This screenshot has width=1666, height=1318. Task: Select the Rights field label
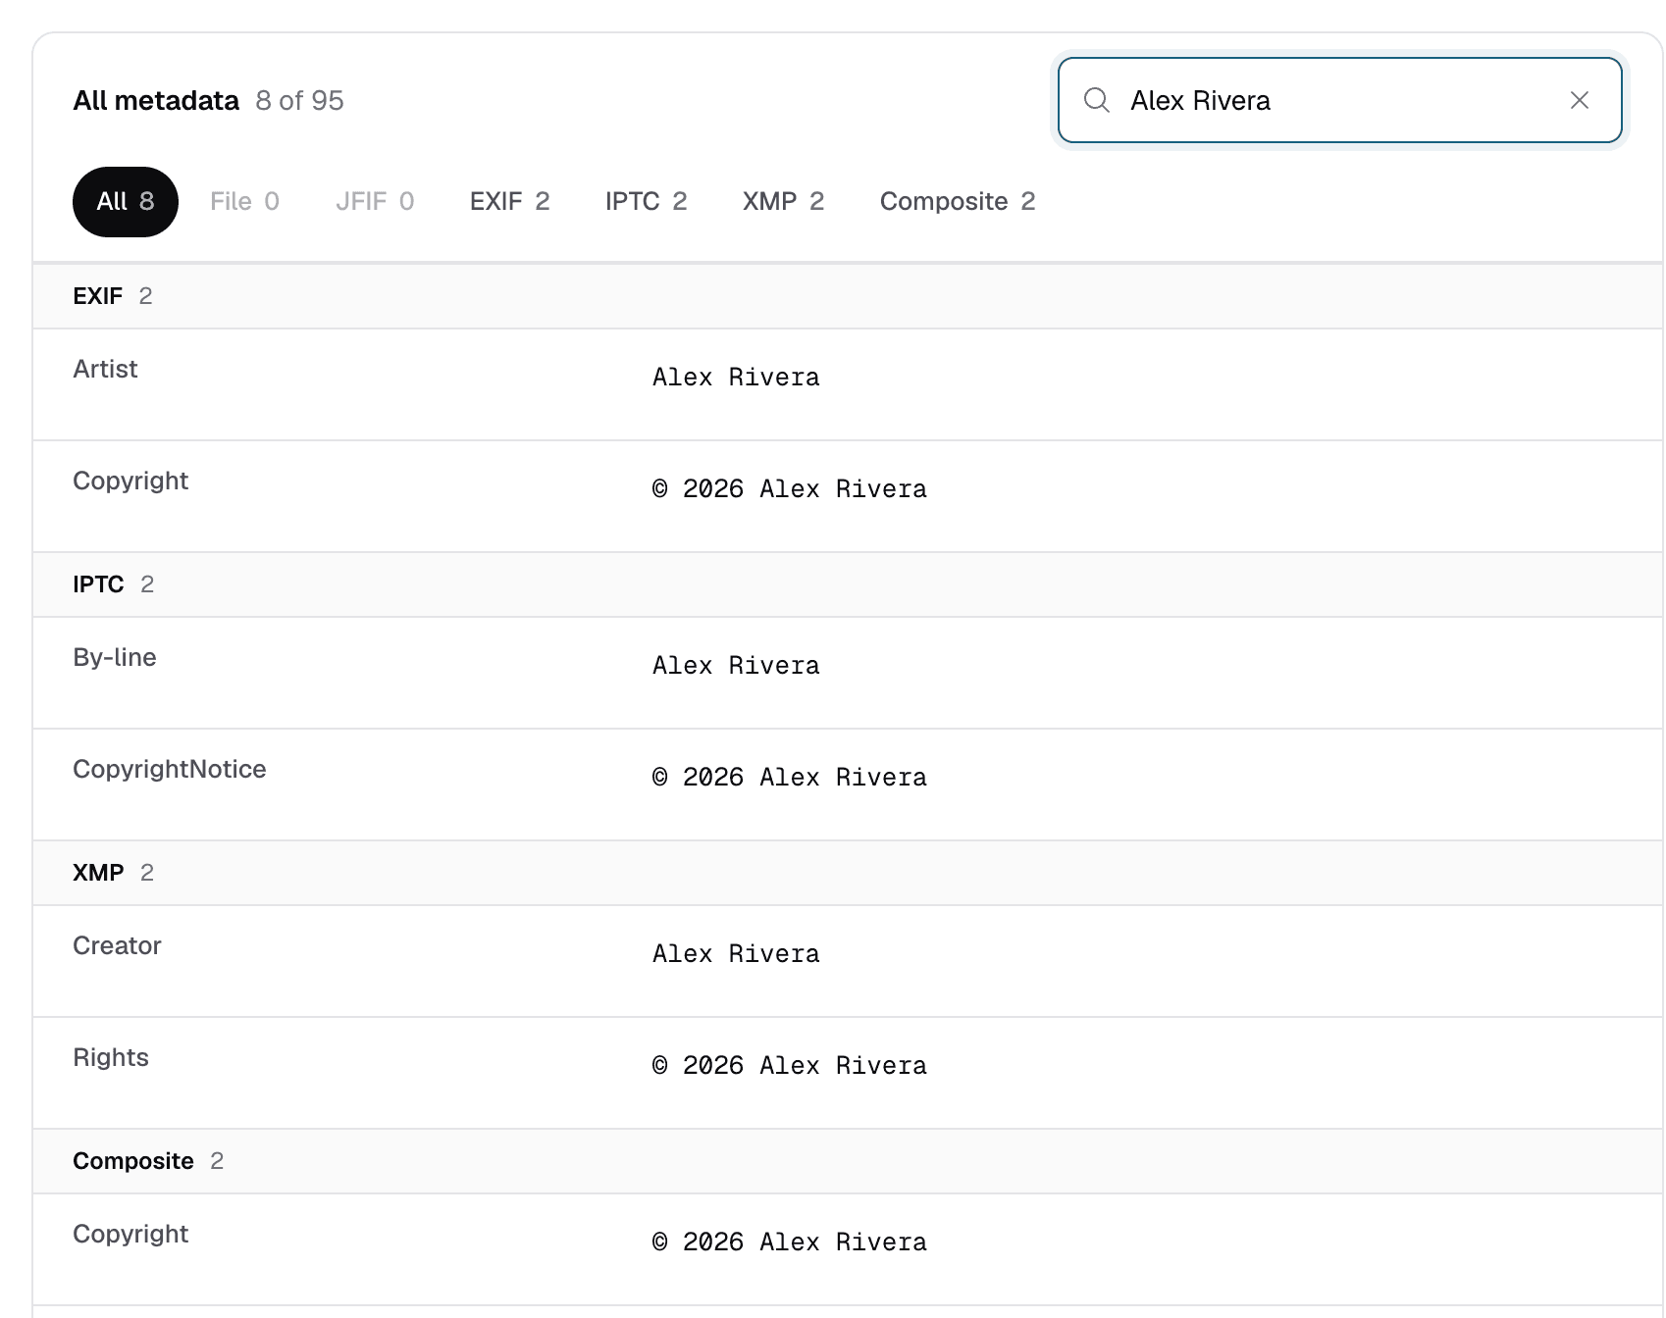tap(111, 1057)
